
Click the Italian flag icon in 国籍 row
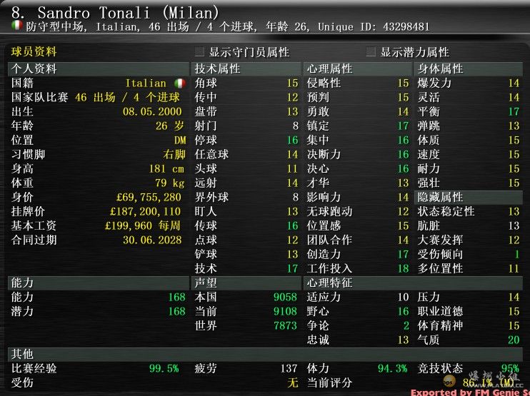tap(180, 83)
